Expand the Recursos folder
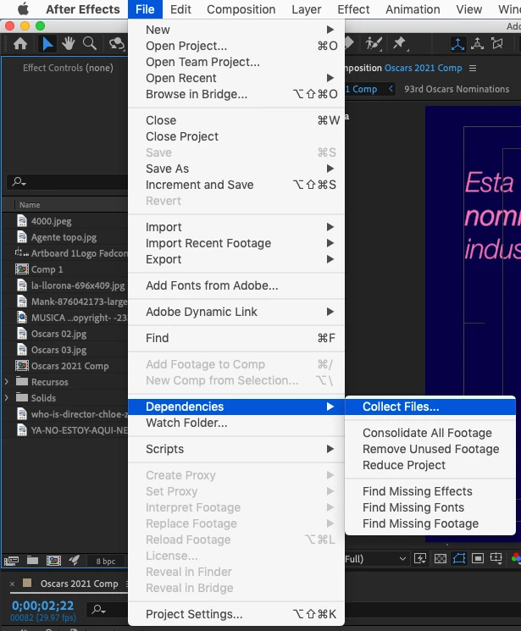 point(7,381)
